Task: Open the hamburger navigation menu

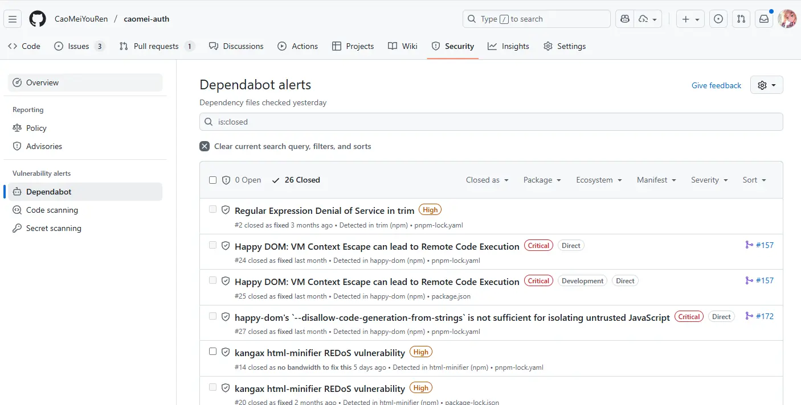Action: 13,19
